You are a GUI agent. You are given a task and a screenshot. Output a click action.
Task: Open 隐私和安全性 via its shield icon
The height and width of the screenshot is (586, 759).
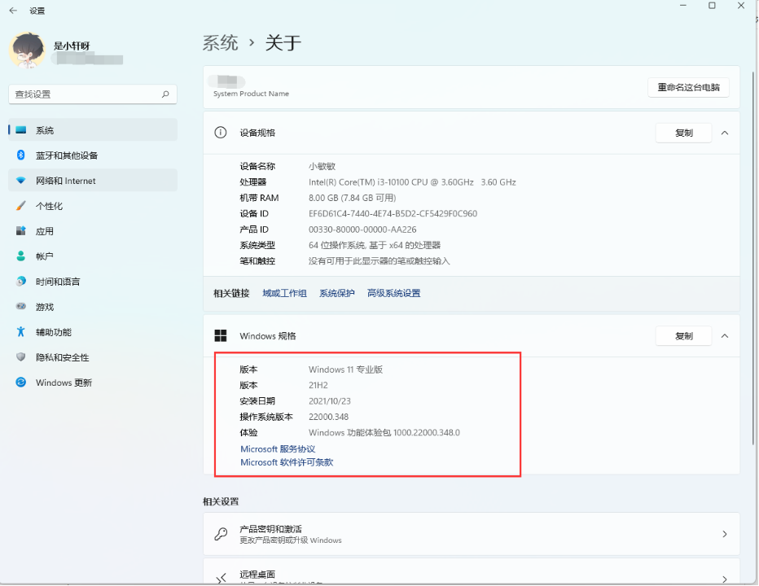click(x=21, y=357)
